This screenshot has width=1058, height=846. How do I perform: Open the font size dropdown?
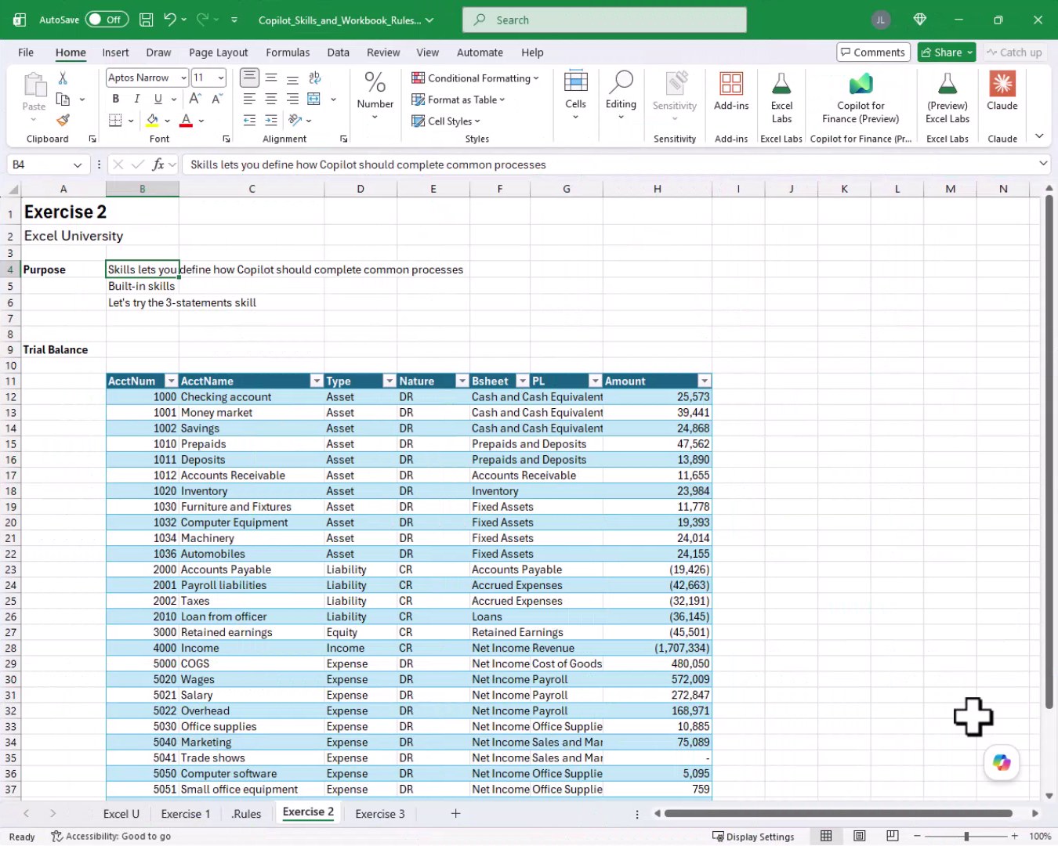(x=221, y=78)
